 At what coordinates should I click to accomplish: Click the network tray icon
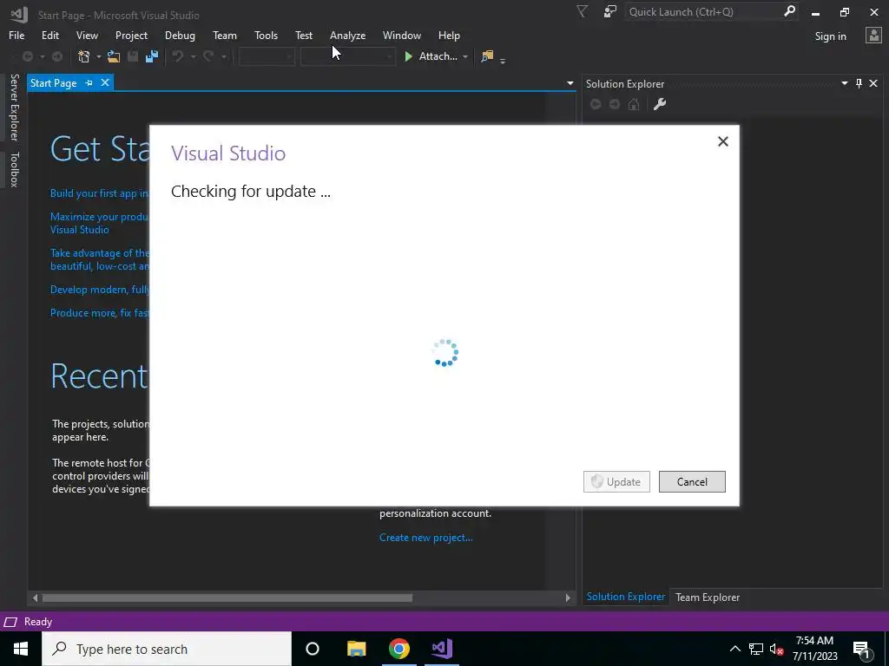pos(756,649)
